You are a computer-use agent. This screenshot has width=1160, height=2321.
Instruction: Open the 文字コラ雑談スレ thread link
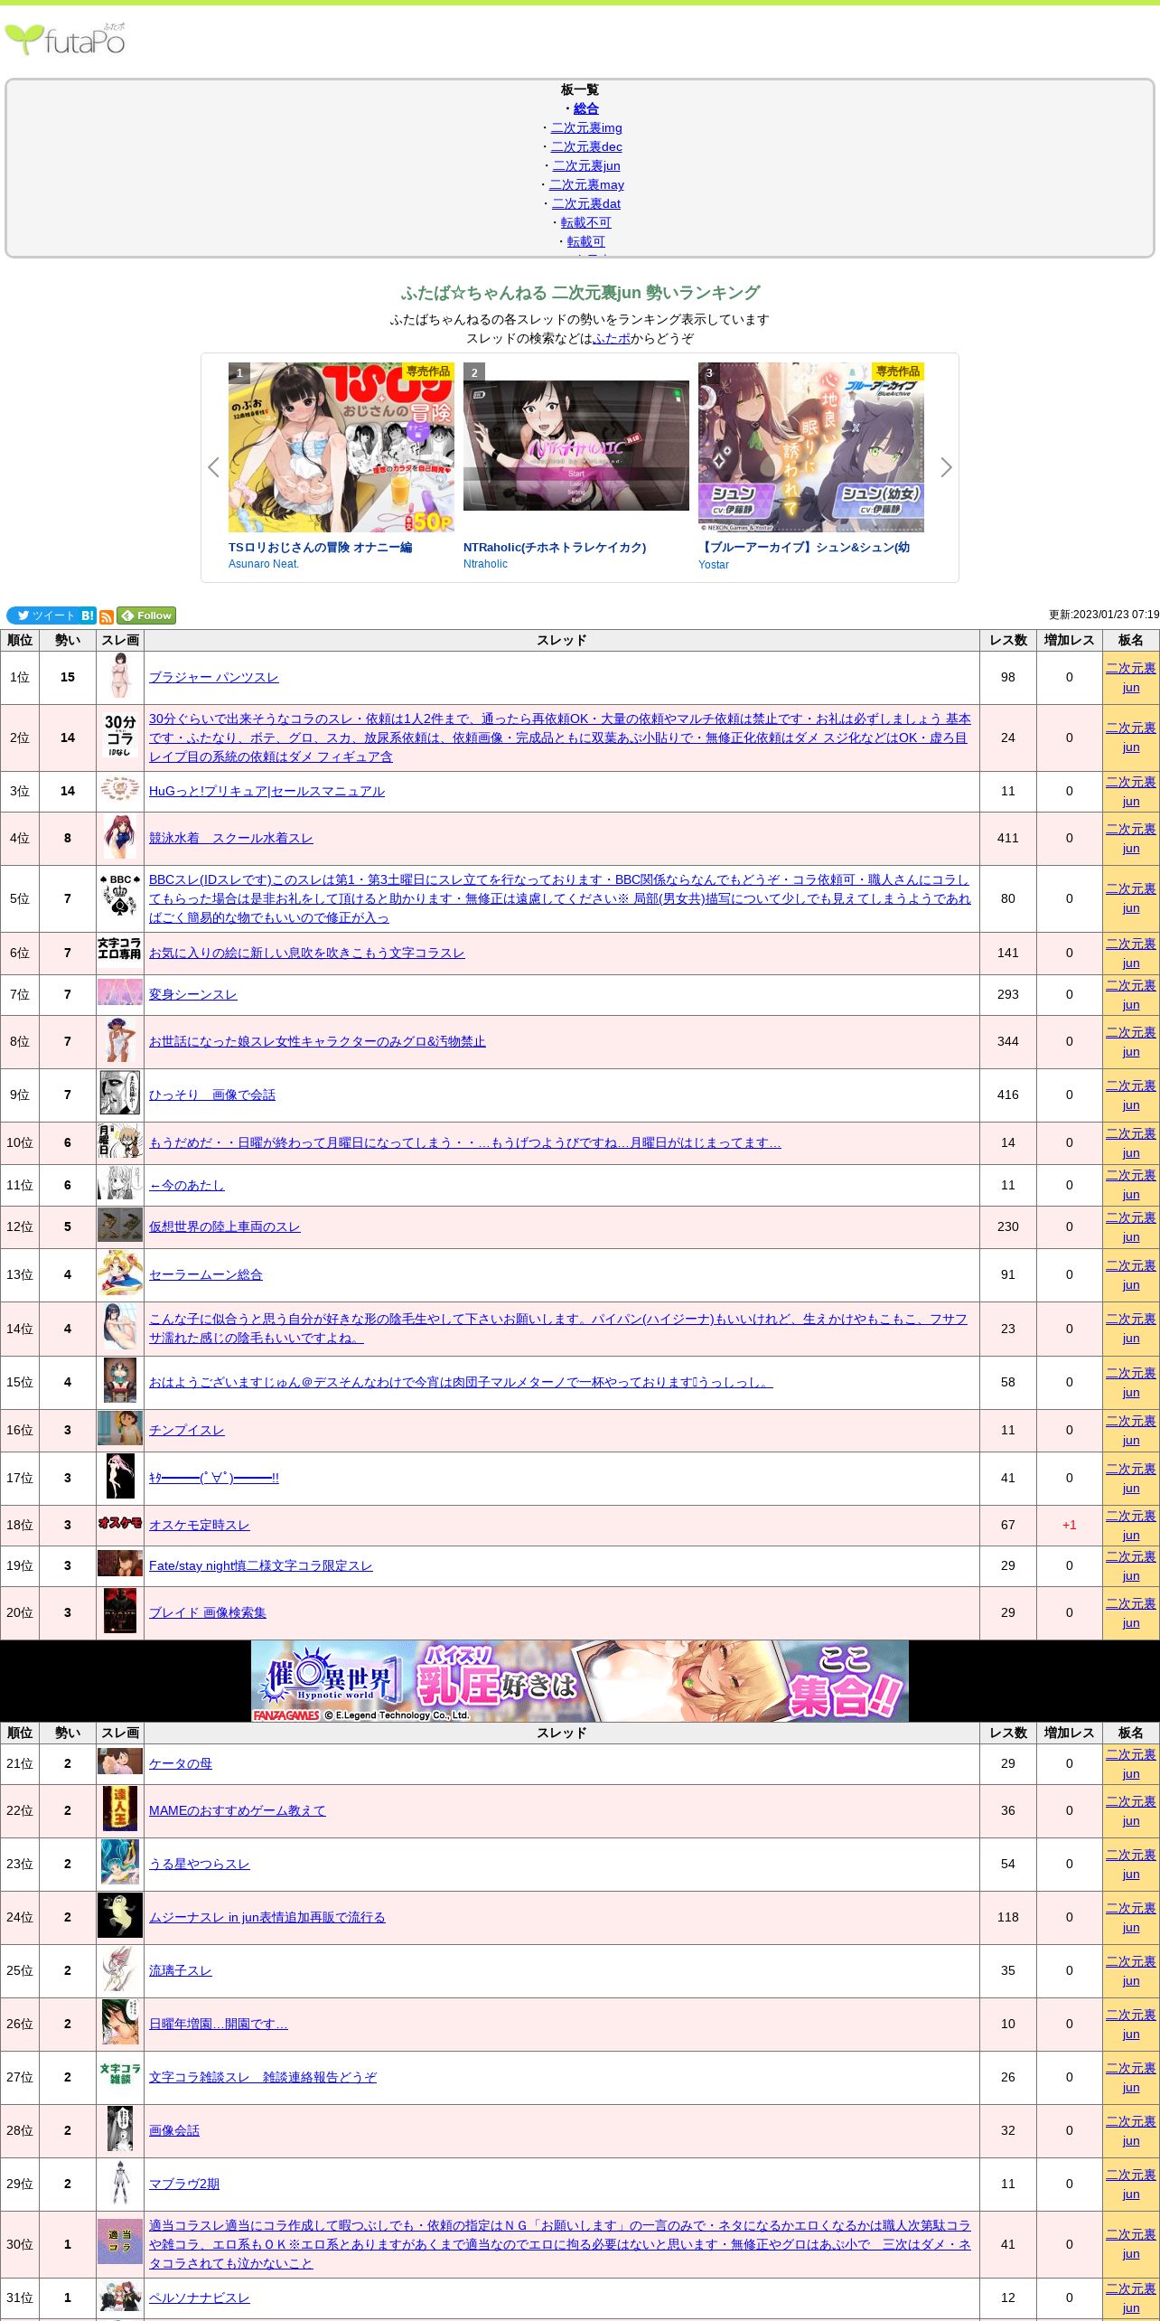[x=263, y=2077]
